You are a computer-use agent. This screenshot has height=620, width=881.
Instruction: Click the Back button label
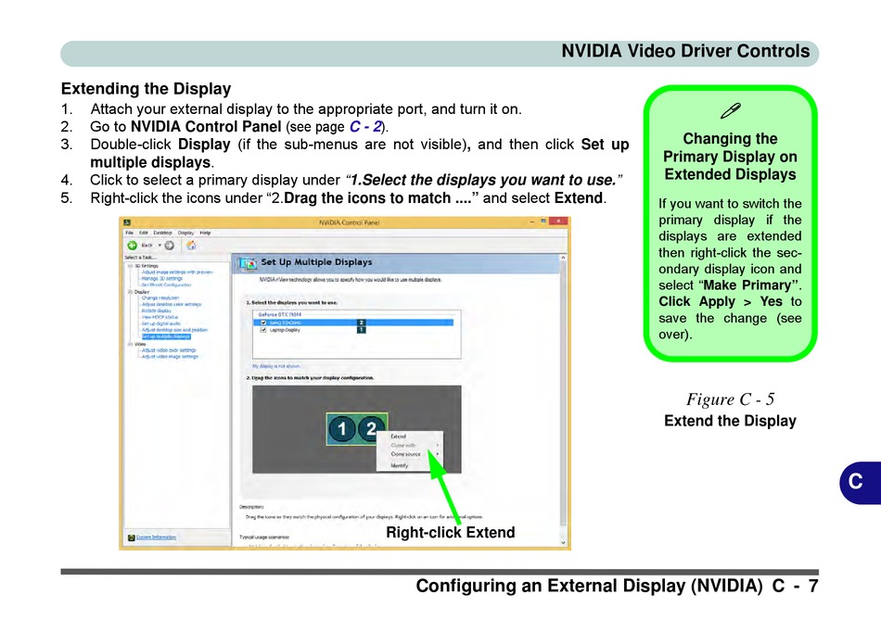[147, 246]
